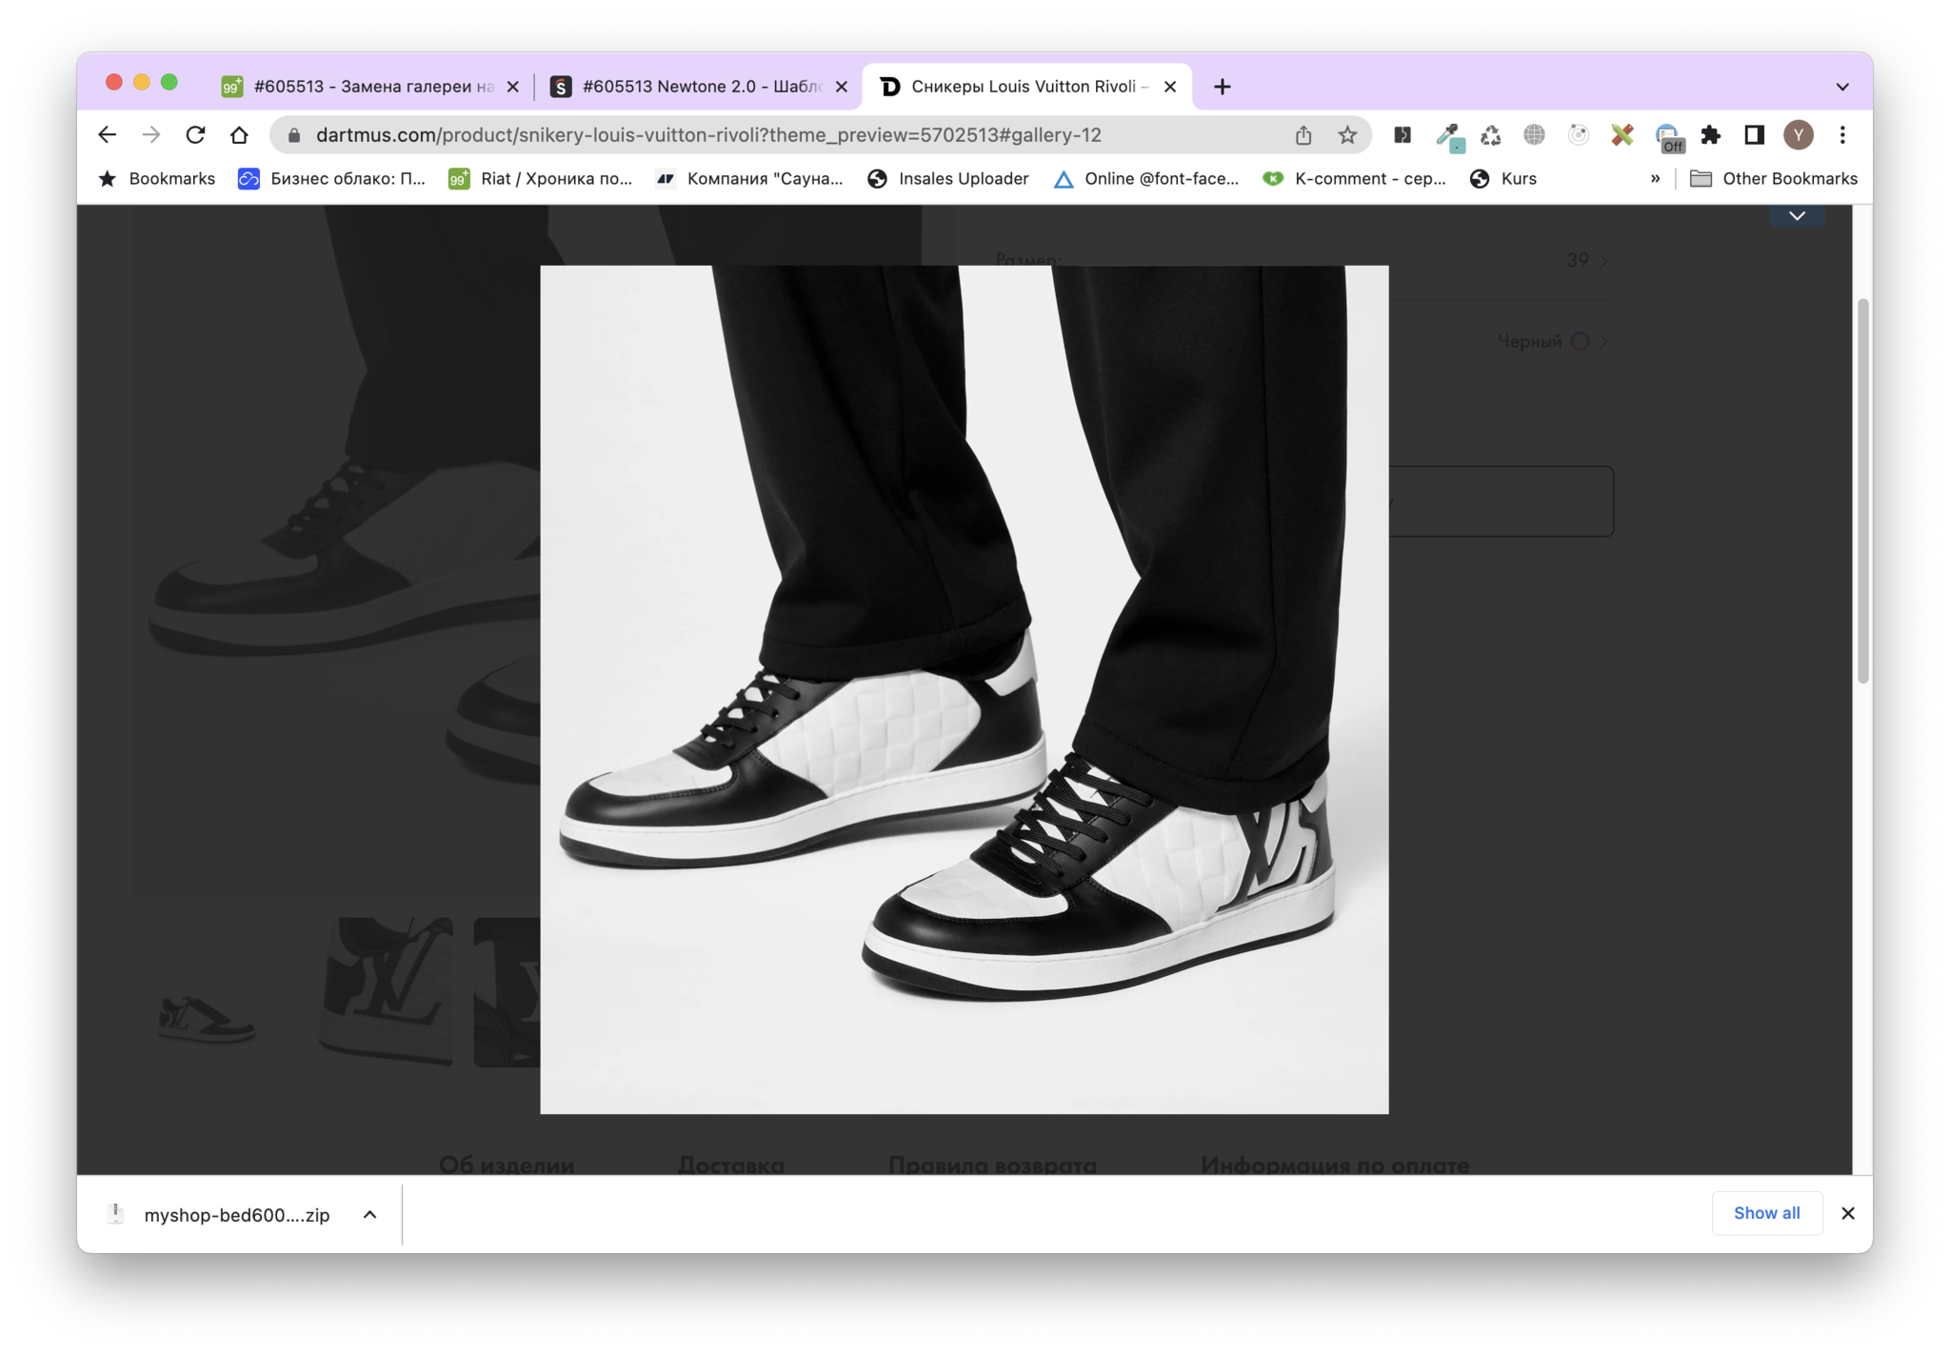
Task: View site security lock information
Action: click(x=294, y=135)
